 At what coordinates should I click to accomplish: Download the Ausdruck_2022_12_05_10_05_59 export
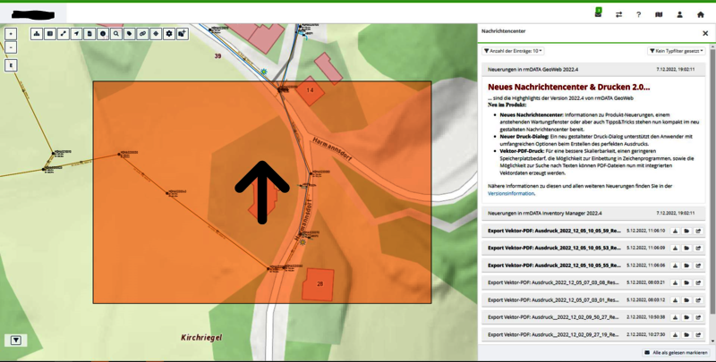[x=675, y=231]
